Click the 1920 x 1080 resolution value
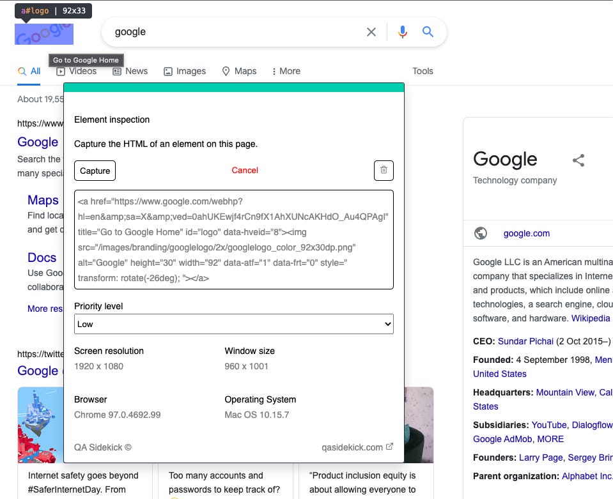The image size is (613, 499). (x=98, y=366)
